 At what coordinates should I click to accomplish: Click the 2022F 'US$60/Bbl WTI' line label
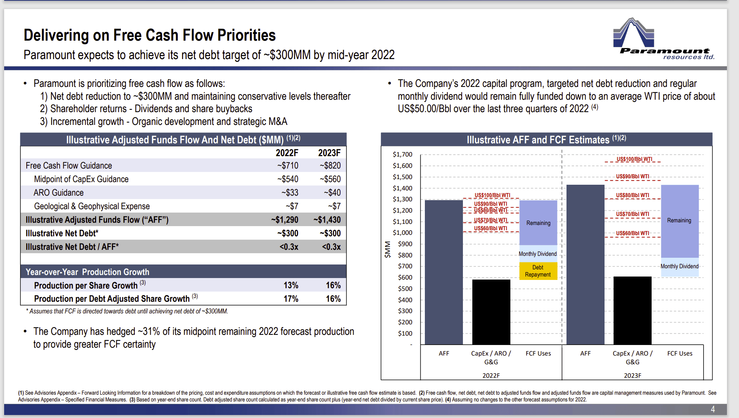coord(491,228)
